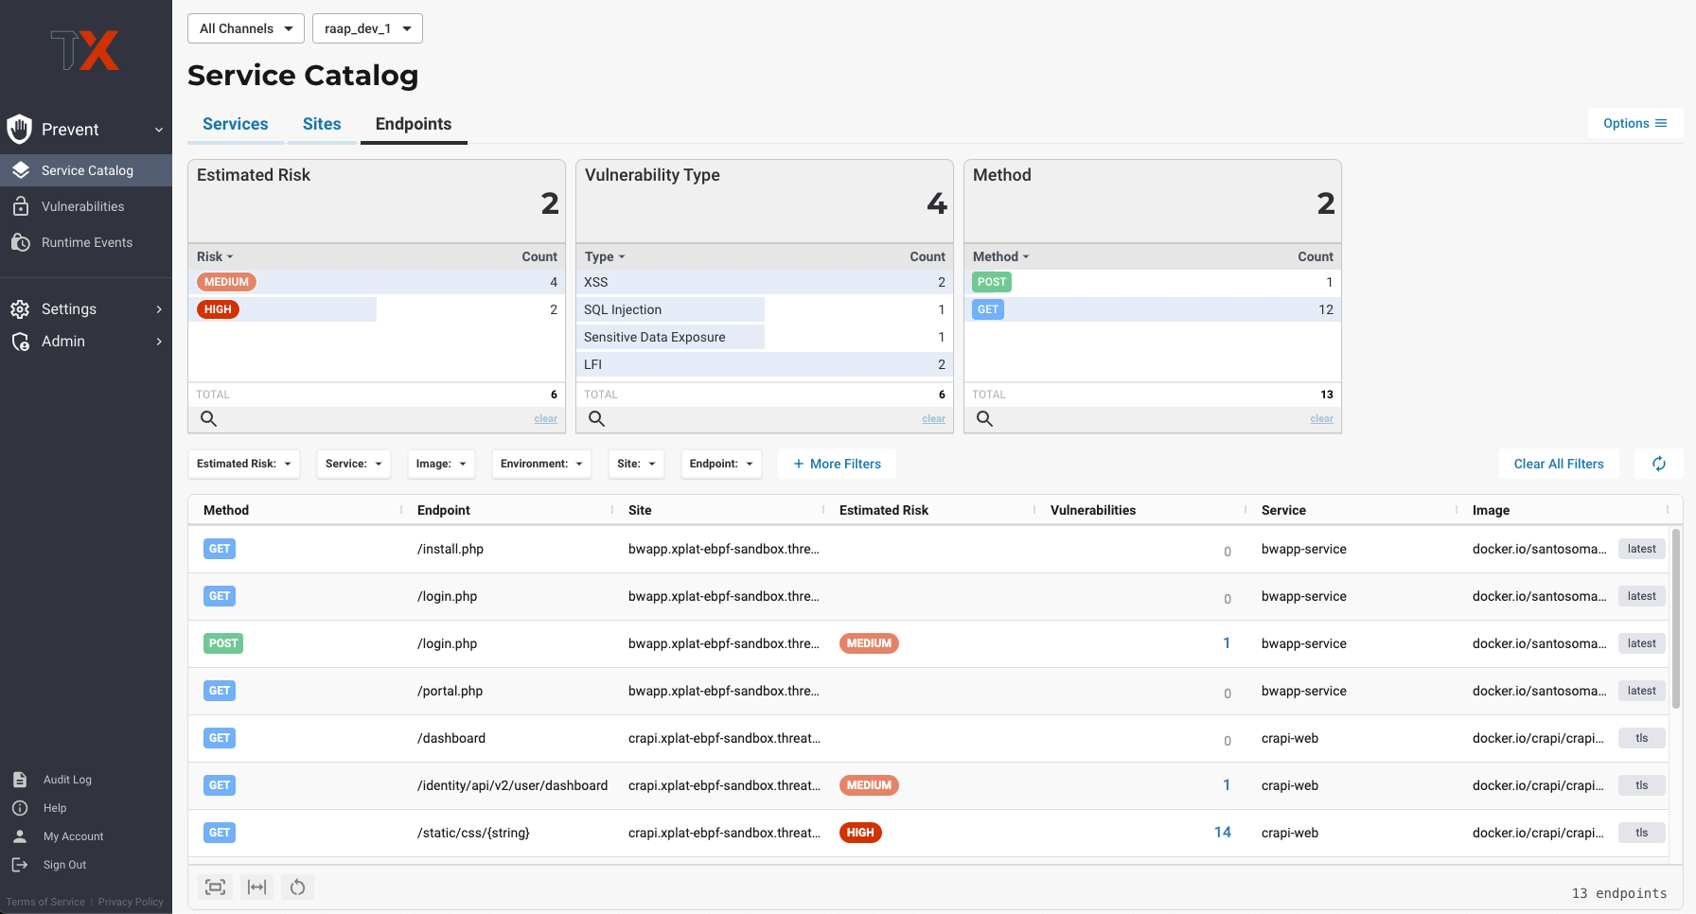Click HIGH badge on /static/css/{string} row
Image resolution: width=1696 pixels, height=914 pixels.
[860, 833]
